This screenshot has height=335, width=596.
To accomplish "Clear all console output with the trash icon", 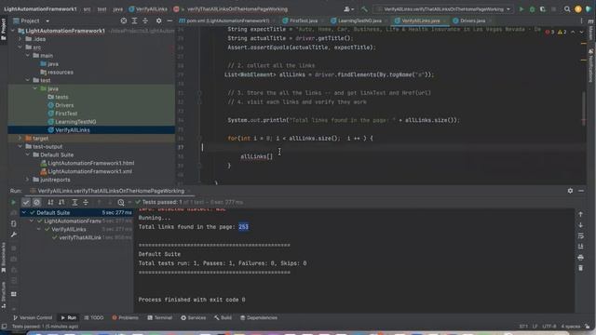I will tap(580, 268).
